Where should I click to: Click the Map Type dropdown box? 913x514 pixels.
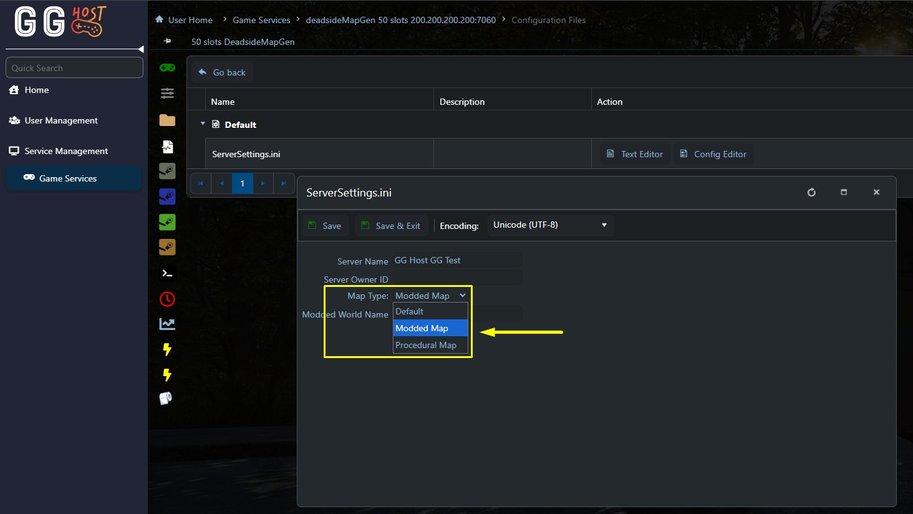coord(430,296)
